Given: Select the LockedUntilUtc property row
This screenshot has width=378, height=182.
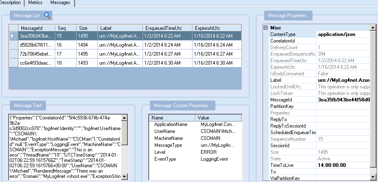Looking at the screenshot, I should click(320, 87).
